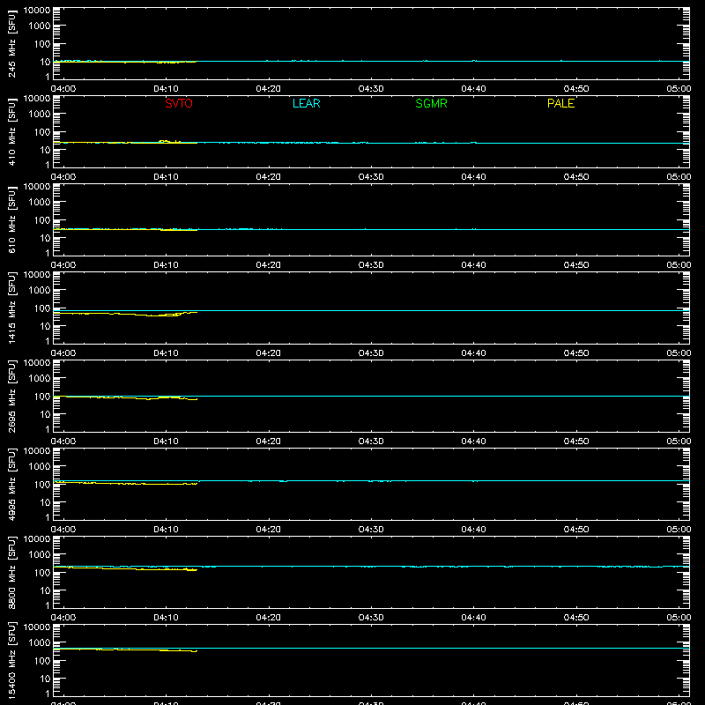Screen dimensions: 705x705
Task: Click 04:00 tick label under 1415 MHz plot
Action: (x=63, y=353)
